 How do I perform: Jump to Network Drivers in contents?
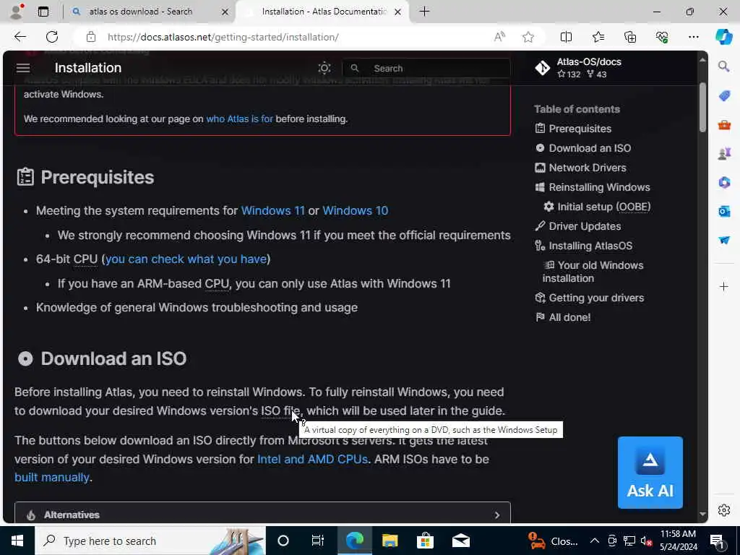(580, 168)
